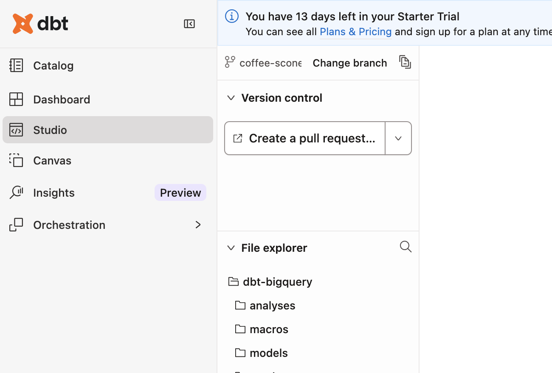Click the documents icon beside Change branch
The image size is (552, 373).
(x=405, y=62)
